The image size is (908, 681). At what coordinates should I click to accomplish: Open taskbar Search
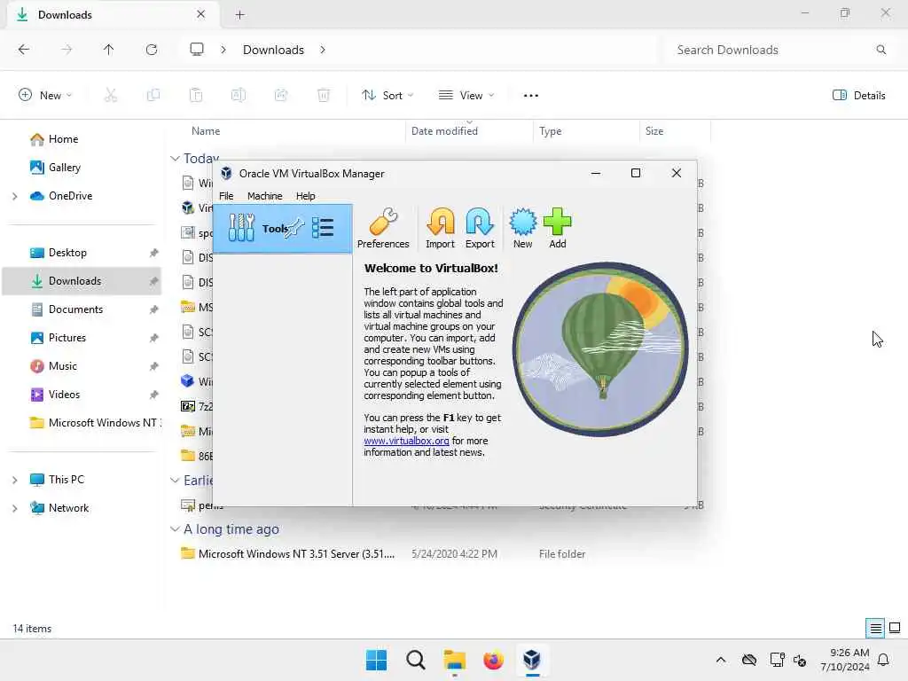click(415, 660)
